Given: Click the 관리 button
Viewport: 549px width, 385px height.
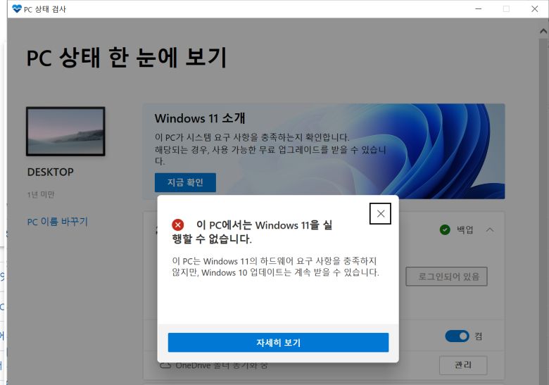Looking at the screenshot, I should pyautogui.click(x=463, y=365).
